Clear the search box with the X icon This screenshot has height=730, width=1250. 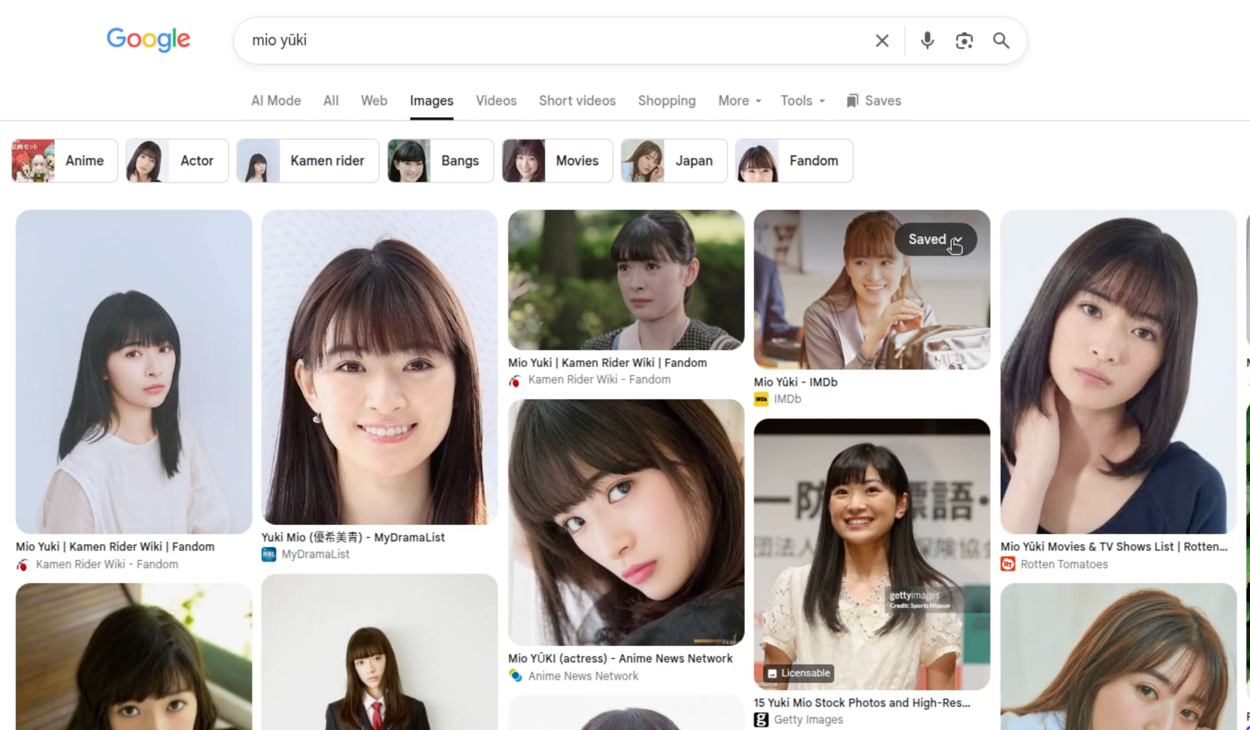(882, 41)
